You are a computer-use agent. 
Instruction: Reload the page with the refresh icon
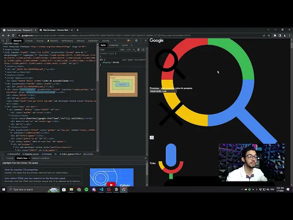13,35
